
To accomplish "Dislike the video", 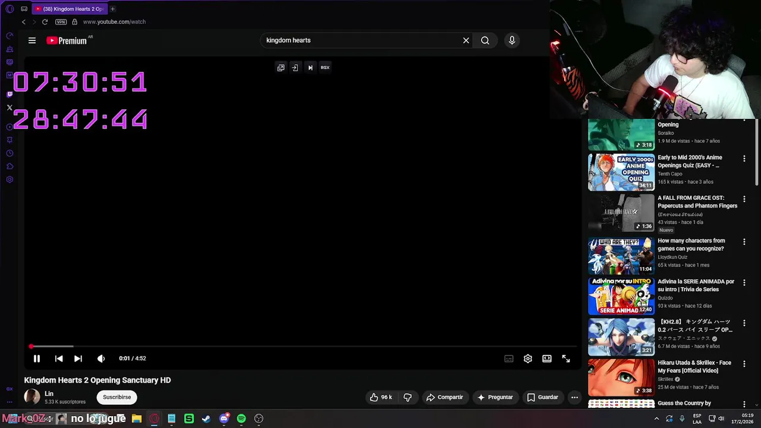I will pyautogui.click(x=408, y=397).
